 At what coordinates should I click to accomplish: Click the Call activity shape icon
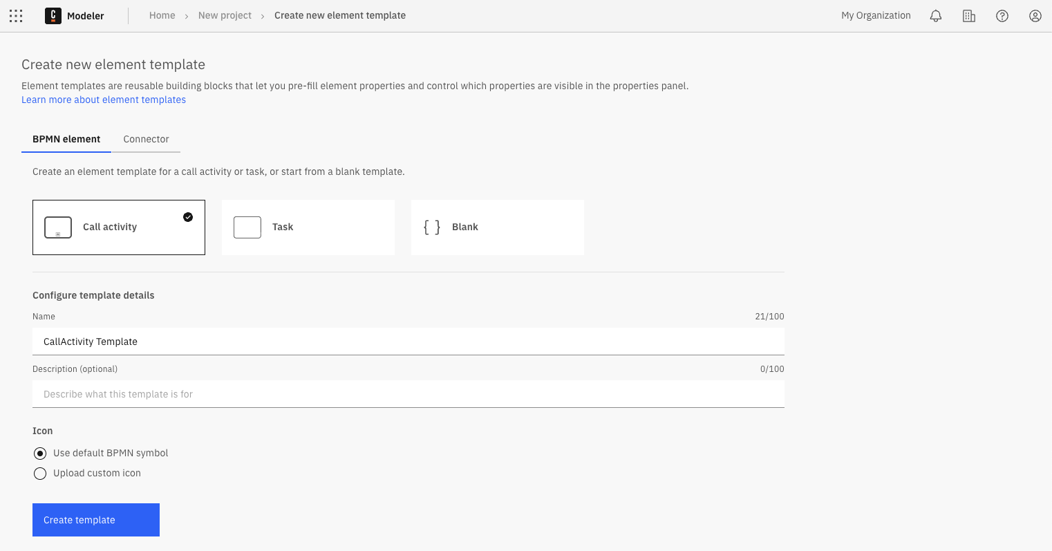click(58, 227)
